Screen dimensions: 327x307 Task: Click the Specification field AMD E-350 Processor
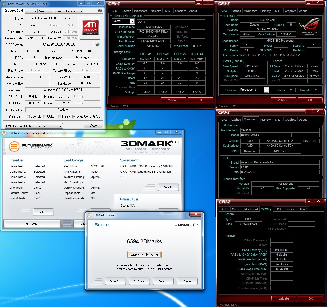(x=280, y=41)
